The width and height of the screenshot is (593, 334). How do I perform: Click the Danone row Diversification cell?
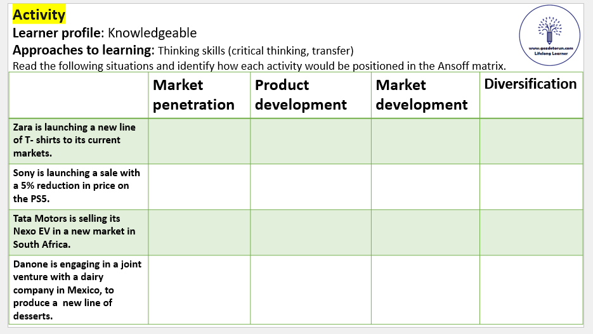tap(531, 289)
